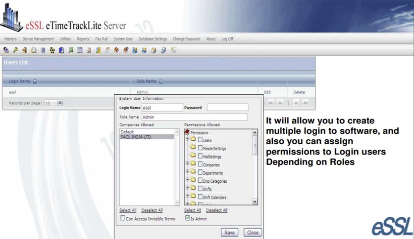Enable Can Access Invisible Items checkbox
This screenshot has width=414, height=239.
point(123,218)
